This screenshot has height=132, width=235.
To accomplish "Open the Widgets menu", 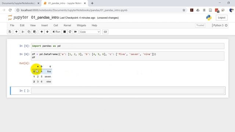I will pyautogui.click(x=82, y=25).
